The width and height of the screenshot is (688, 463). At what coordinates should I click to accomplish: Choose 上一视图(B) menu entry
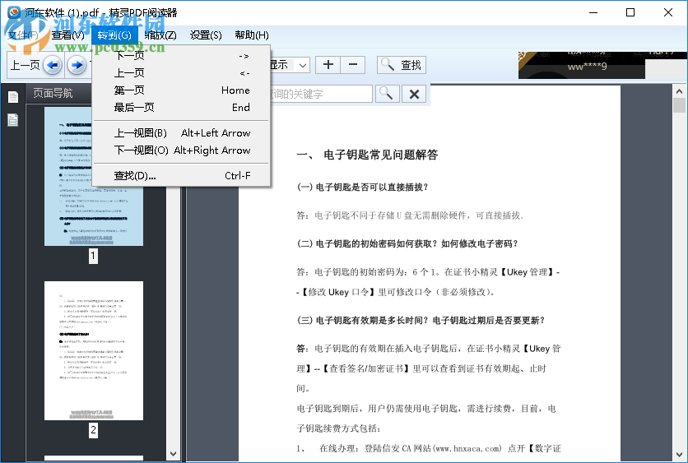coord(182,133)
